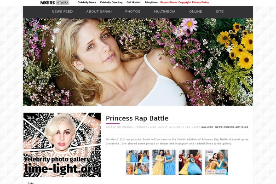Open the Site menu
The height and width of the screenshot is (184, 276).
[220, 11]
